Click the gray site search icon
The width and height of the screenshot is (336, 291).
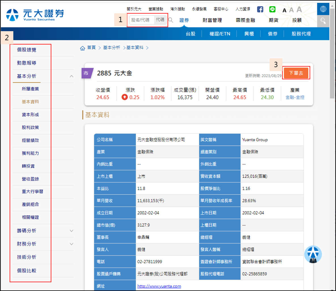pos(323,21)
